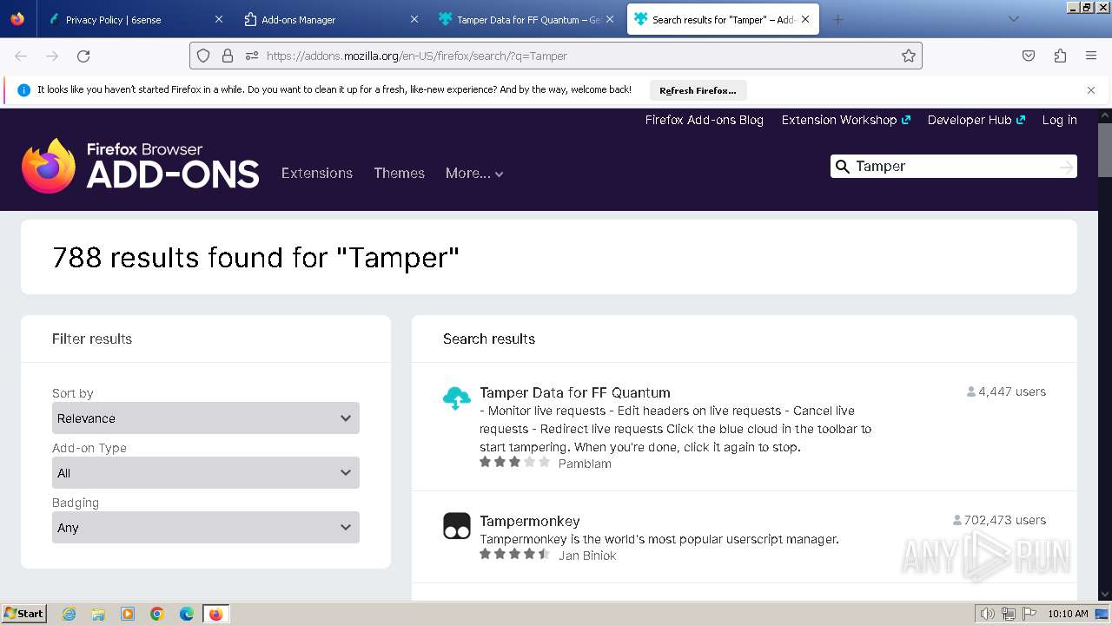1112x625 pixels.
Task: Click the media player taskbar icon
Action: coord(128,614)
